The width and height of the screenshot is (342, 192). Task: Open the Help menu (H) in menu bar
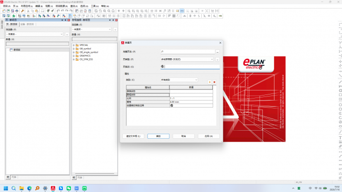[x=105, y=6]
